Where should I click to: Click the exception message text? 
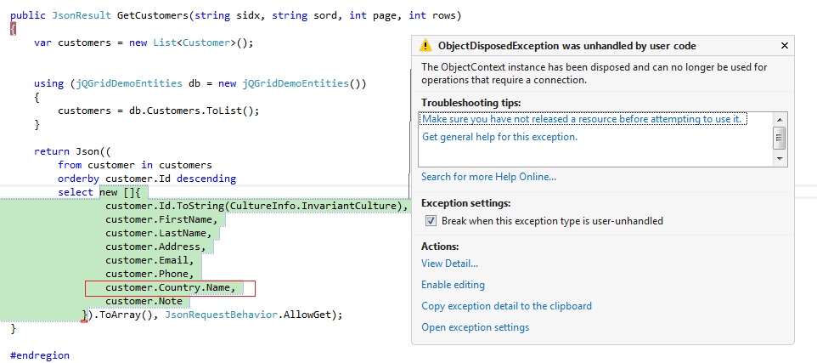pyautogui.click(x=594, y=74)
